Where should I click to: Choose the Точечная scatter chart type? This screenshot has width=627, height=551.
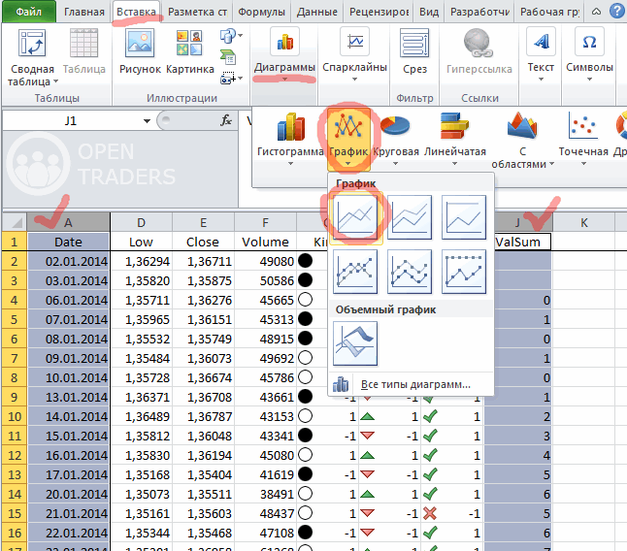tap(583, 139)
